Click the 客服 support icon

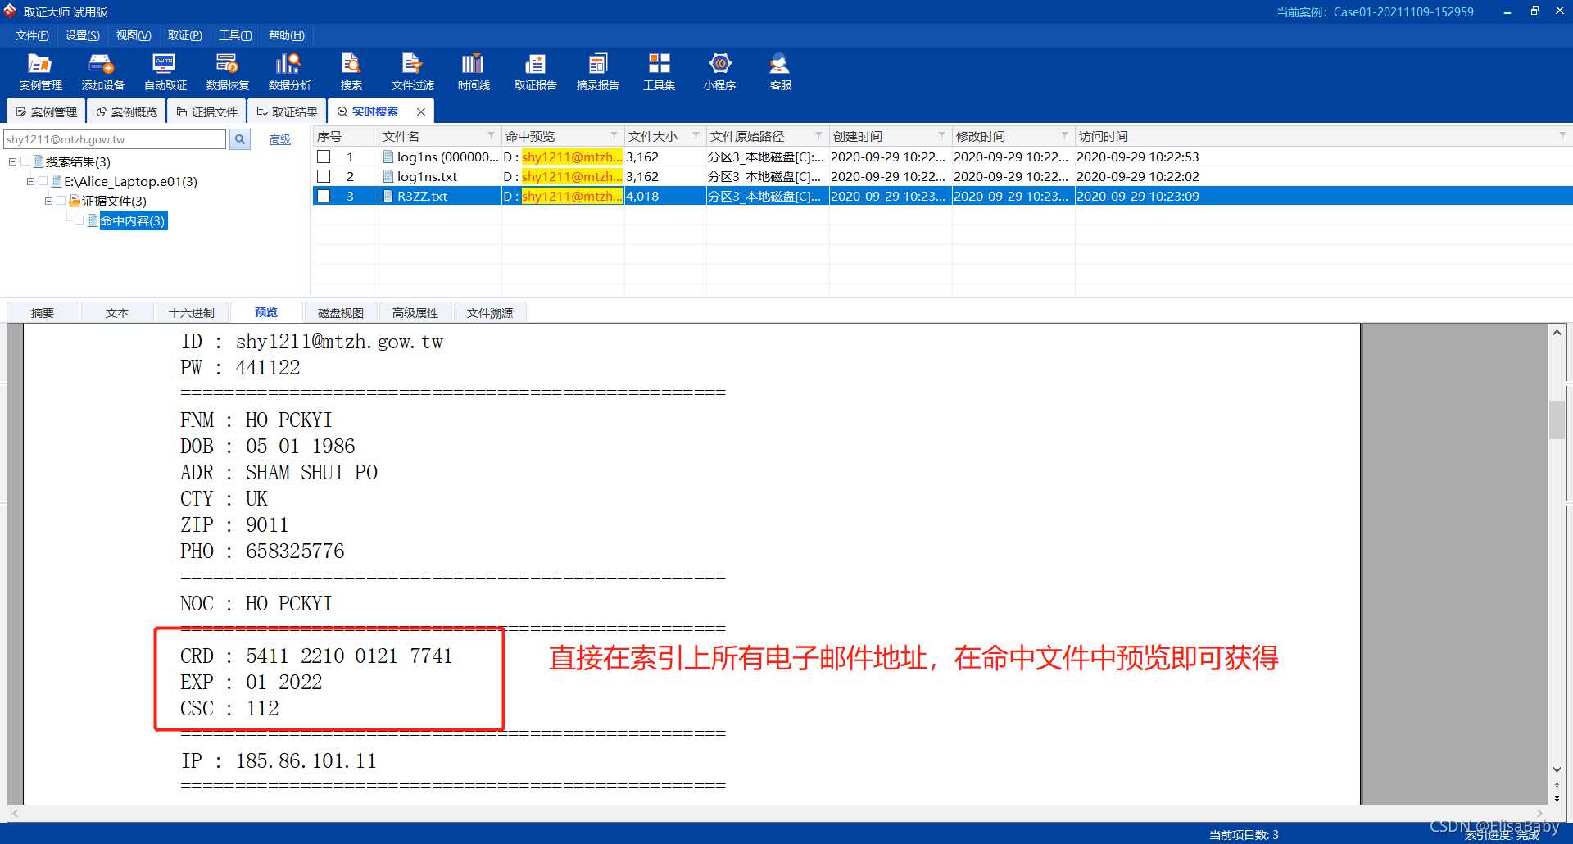780,72
